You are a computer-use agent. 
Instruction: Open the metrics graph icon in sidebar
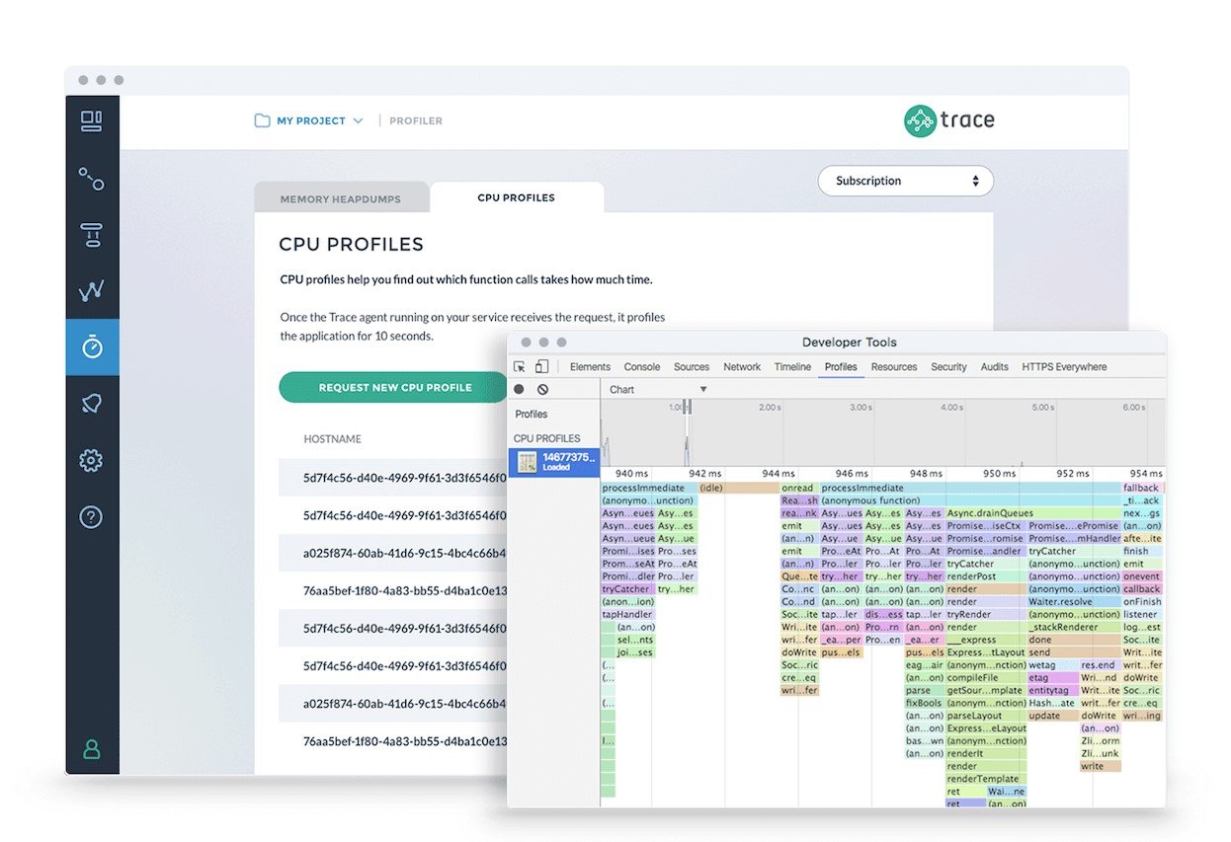91,290
